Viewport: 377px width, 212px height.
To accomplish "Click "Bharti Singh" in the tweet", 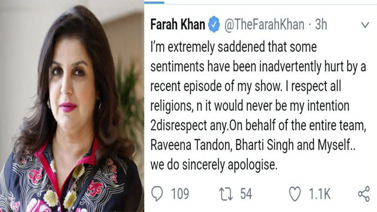I will (264, 145).
